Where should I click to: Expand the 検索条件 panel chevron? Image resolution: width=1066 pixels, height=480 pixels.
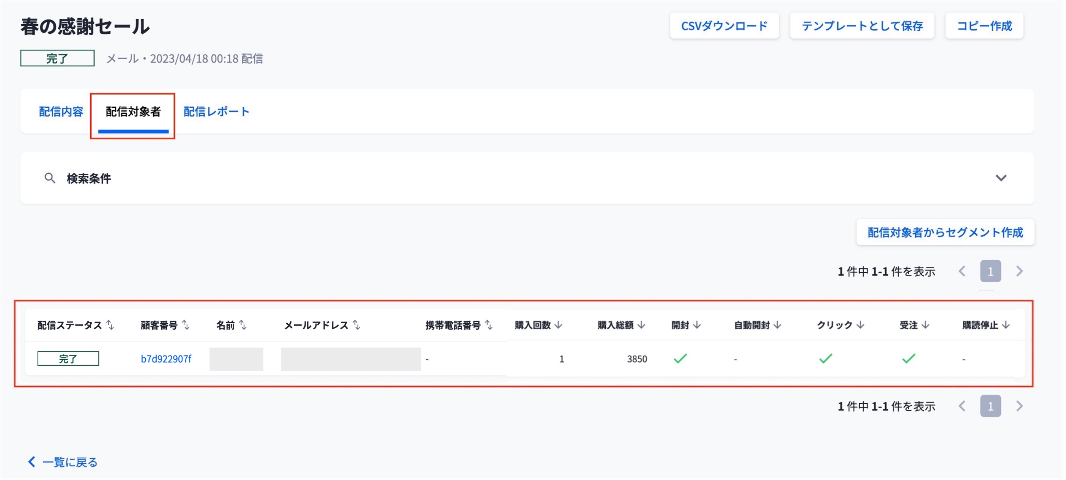pos(1001,178)
